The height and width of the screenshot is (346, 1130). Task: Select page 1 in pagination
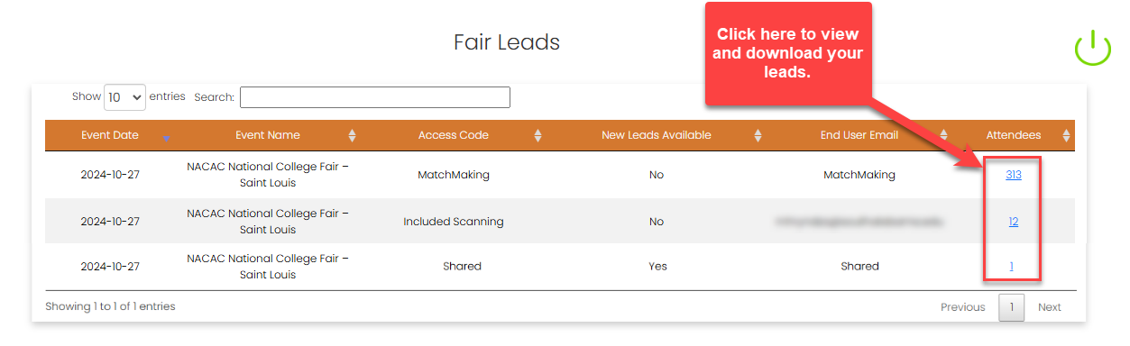point(1012,307)
